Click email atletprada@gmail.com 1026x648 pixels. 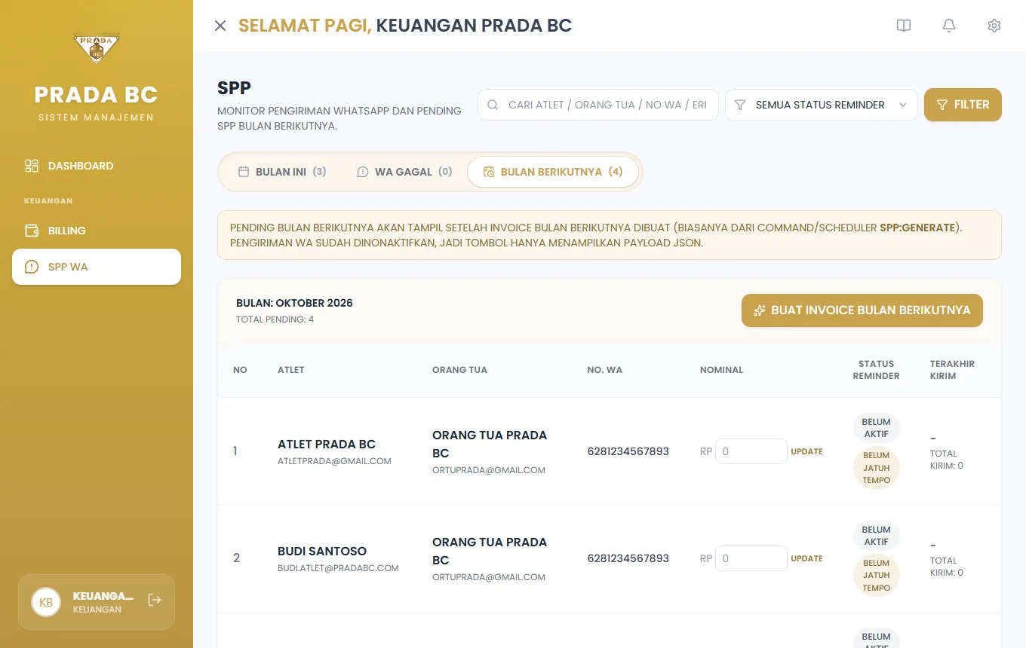334,461
